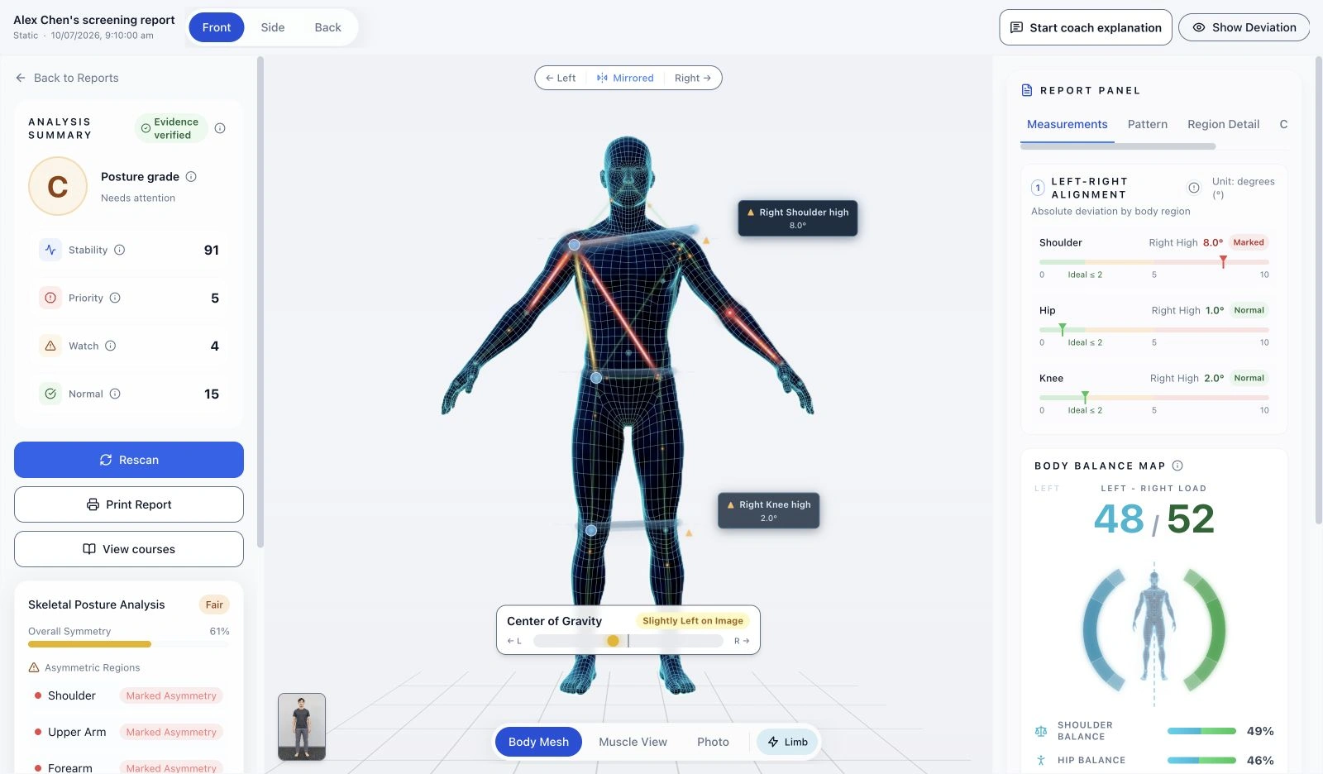Click the Left-Right Alignment number 1 badge

tap(1038, 188)
